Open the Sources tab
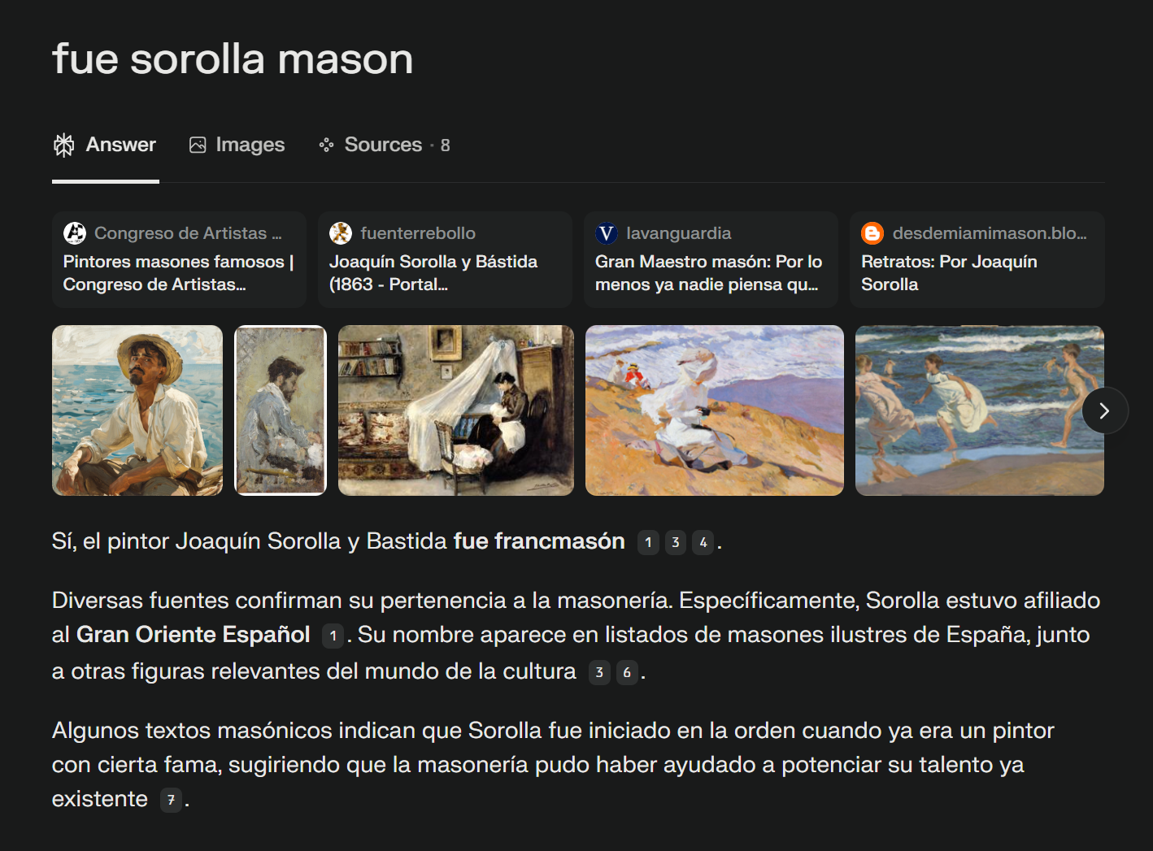This screenshot has height=851, width=1153. coord(385,145)
